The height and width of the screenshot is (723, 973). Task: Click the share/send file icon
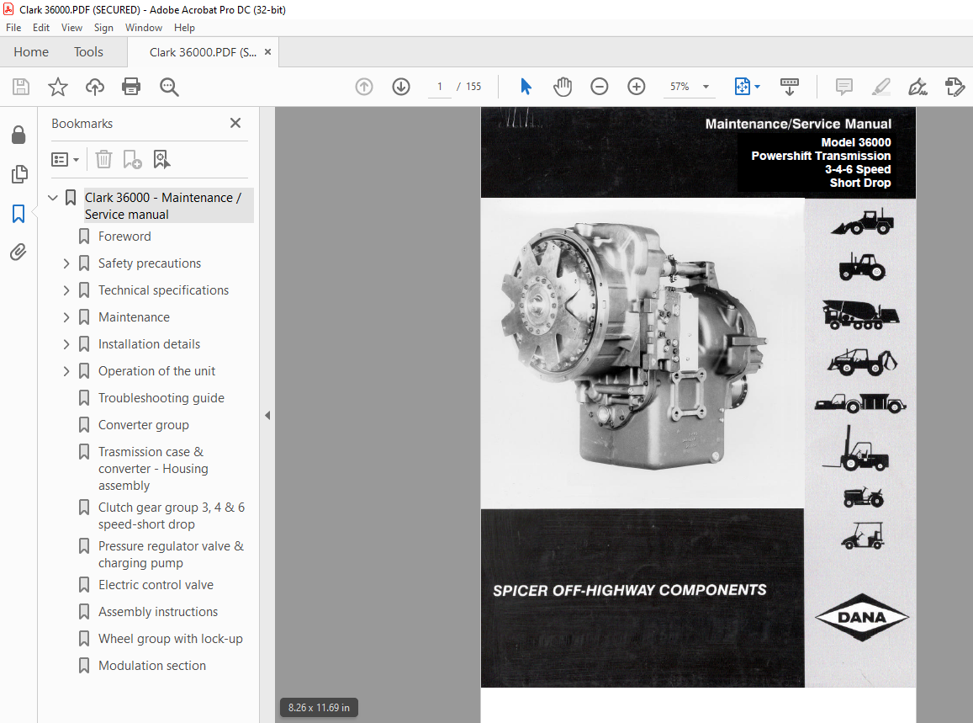click(x=954, y=87)
